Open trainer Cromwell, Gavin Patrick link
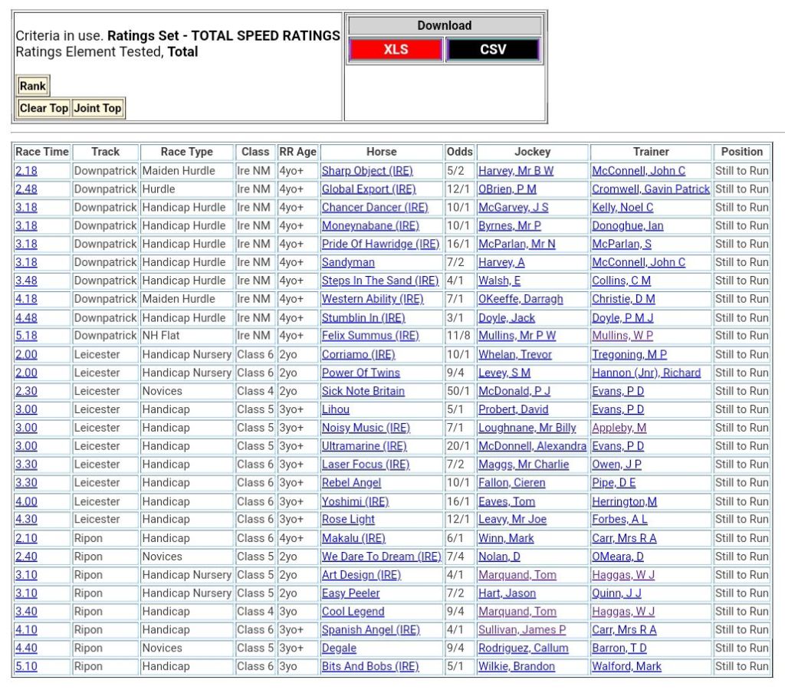 coord(650,189)
